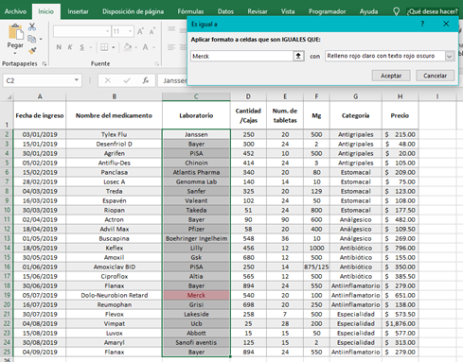Open the Portapapeles dialog launcher
Image resolution: width=463 pixels, height=362 pixels.
[45, 64]
